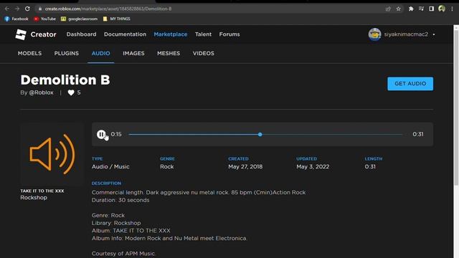The width and height of the screenshot is (459, 258).
Task: Pause the Demolition B audio playback
Action: [x=101, y=134]
